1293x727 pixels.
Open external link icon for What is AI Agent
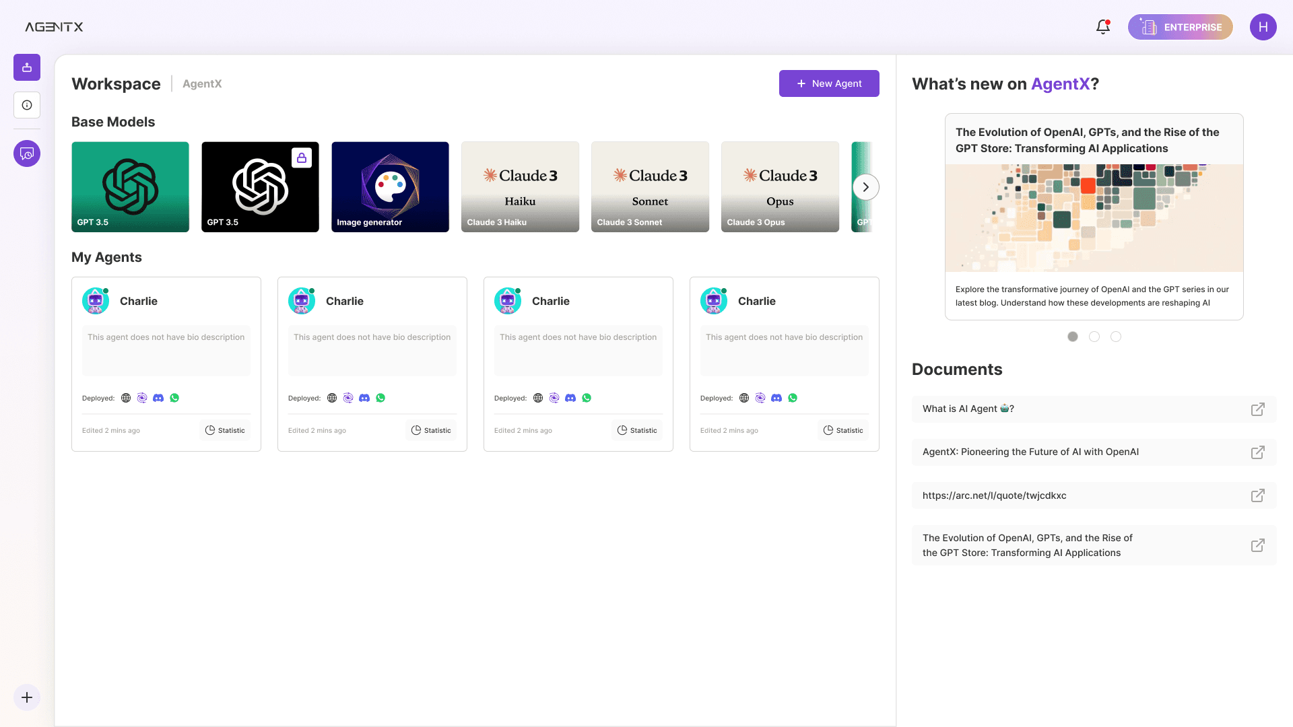(1257, 409)
